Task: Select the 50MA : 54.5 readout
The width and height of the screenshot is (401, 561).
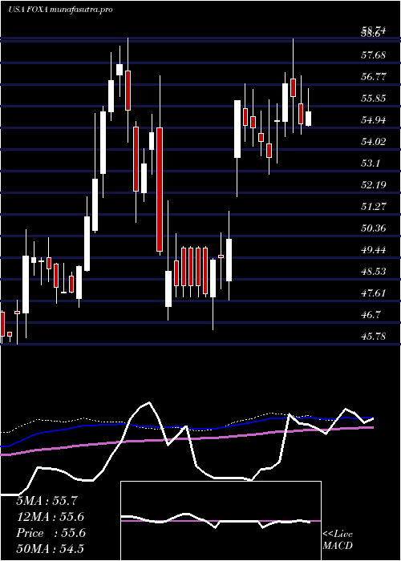Action: [x=50, y=549]
